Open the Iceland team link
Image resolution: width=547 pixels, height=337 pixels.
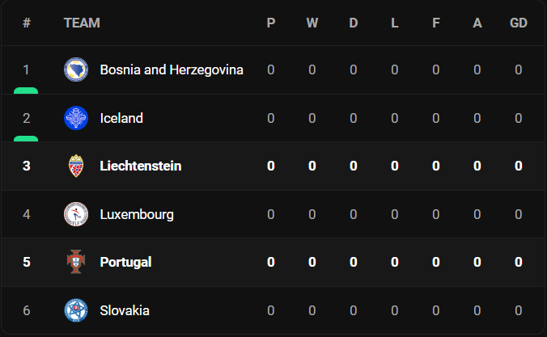pyautogui.click(x=121, y=118)
